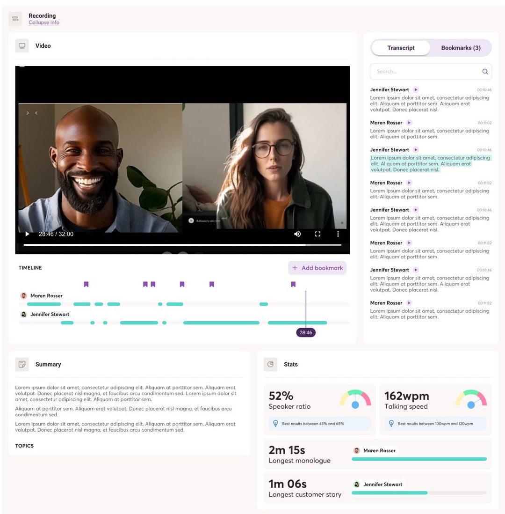The image size is (505, 514).
Task: Mute the video audio
Action: click(x=297, y=234)
